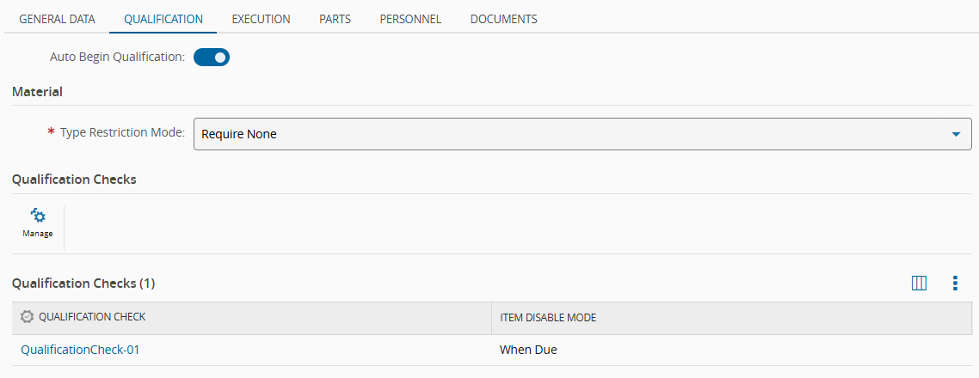Click the arrow on Require None combo box
The image size is (979, 378).
955,135
